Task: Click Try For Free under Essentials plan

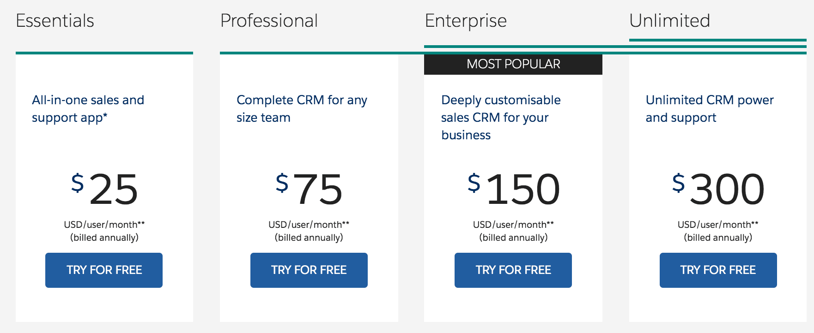Action: click(104, 270)
